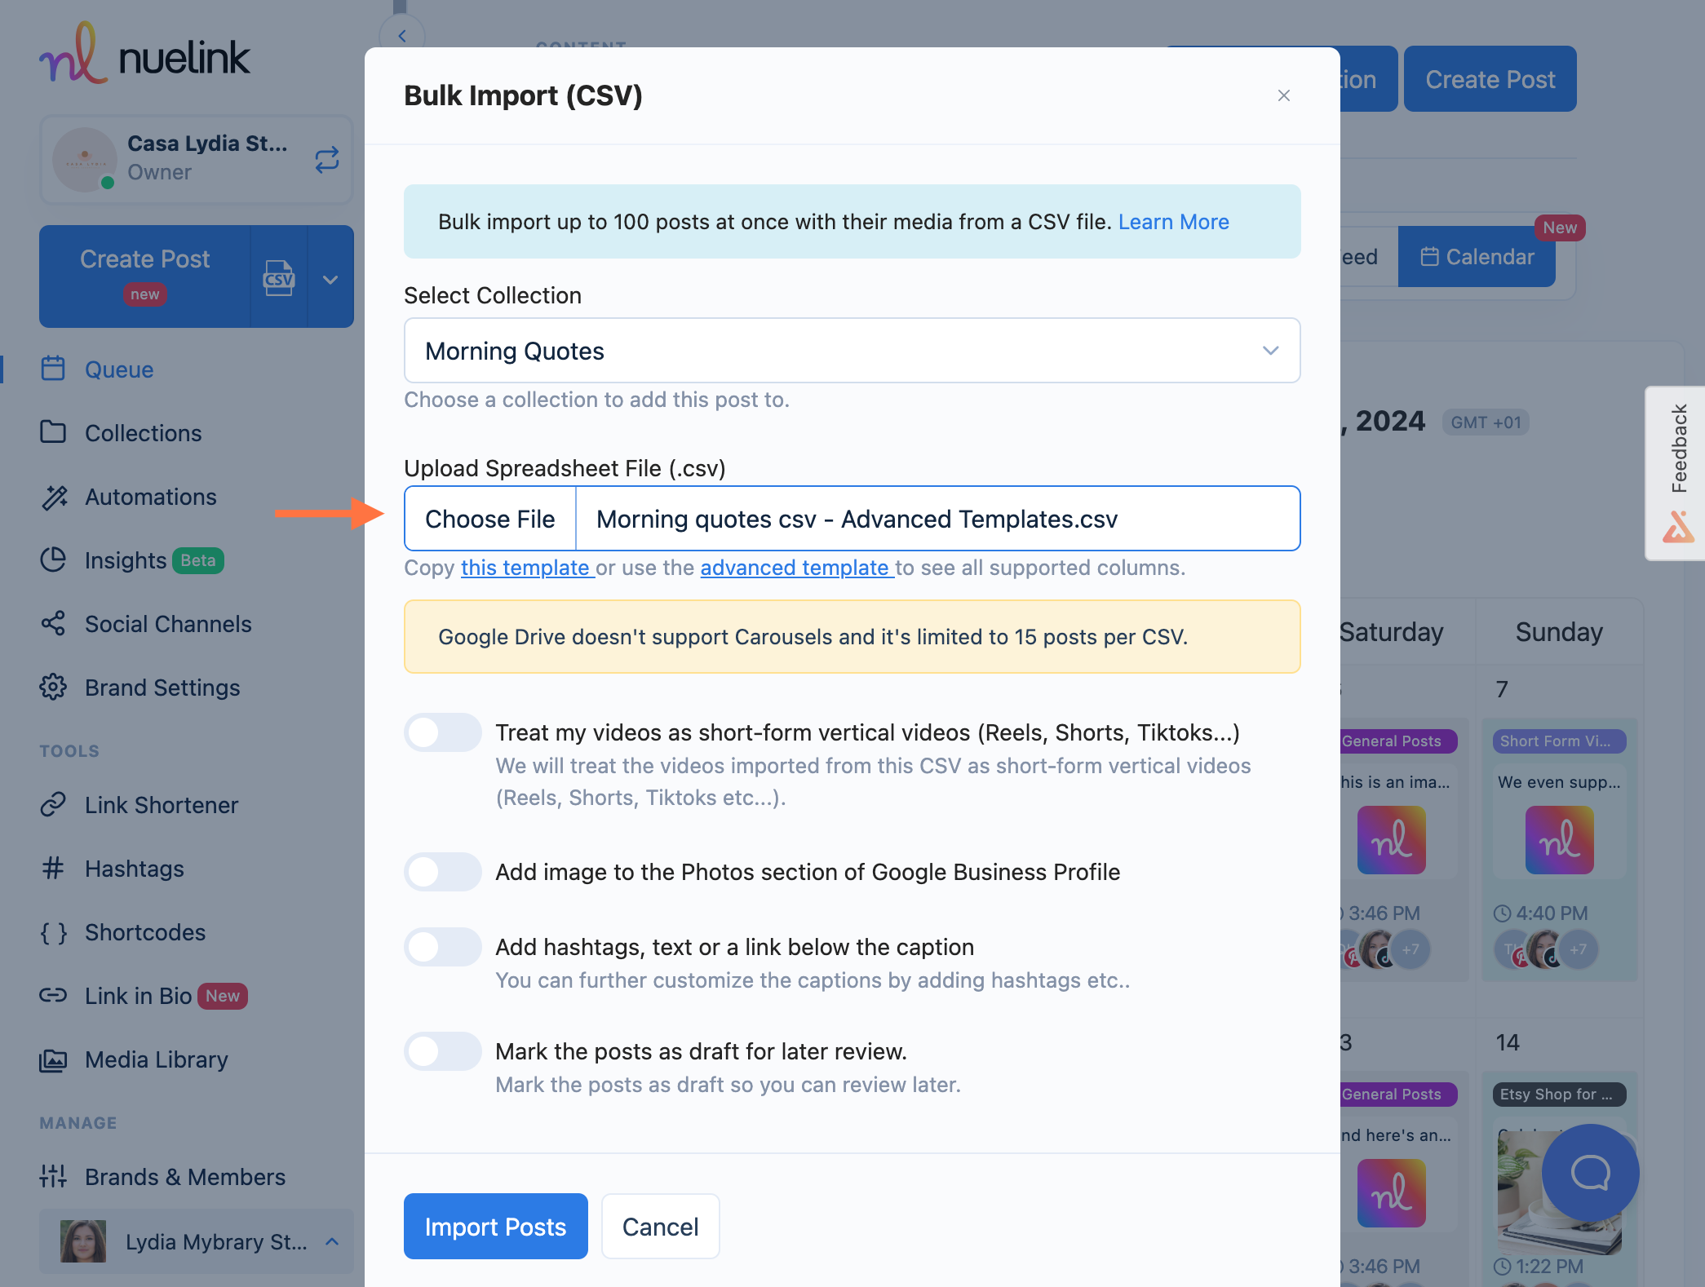The width and height of the screenshot is (1705, 1287).
Task: Click the clock icon beside 1:22 PM
Action: pos(1502,1267)
